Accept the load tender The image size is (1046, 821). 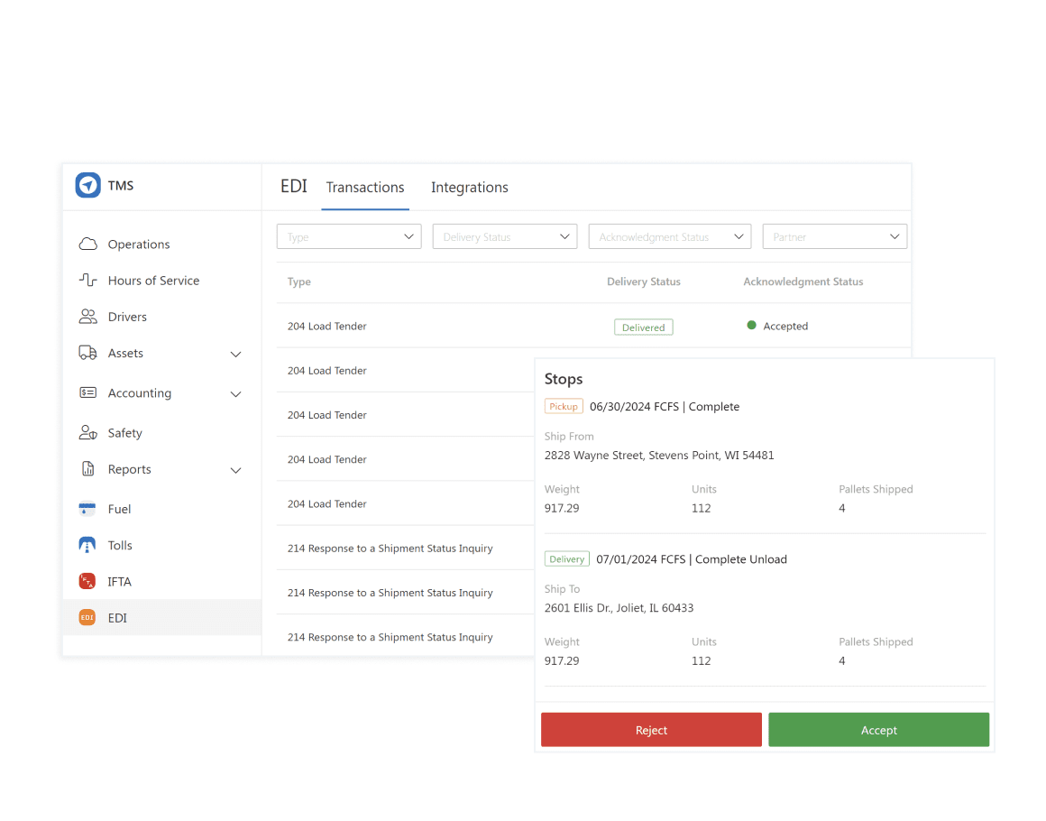click(x=878, y=729)
